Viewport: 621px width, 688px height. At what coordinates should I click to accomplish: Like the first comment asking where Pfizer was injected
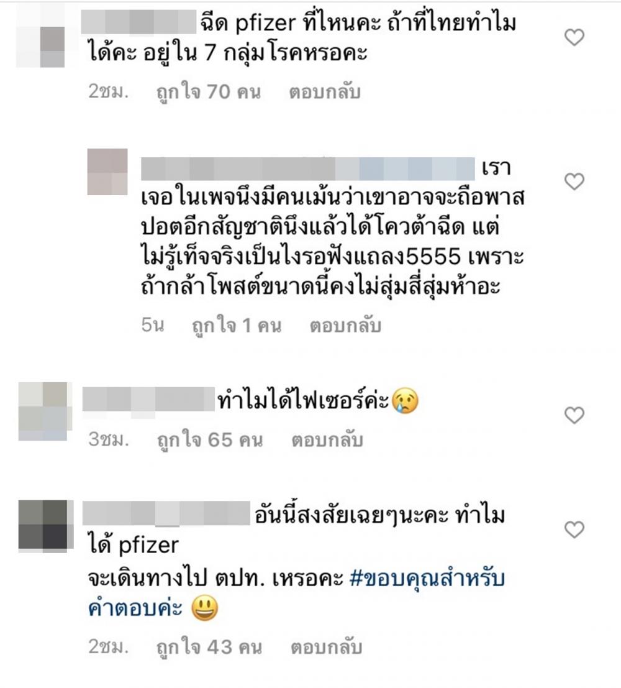[x=574, y=37]
